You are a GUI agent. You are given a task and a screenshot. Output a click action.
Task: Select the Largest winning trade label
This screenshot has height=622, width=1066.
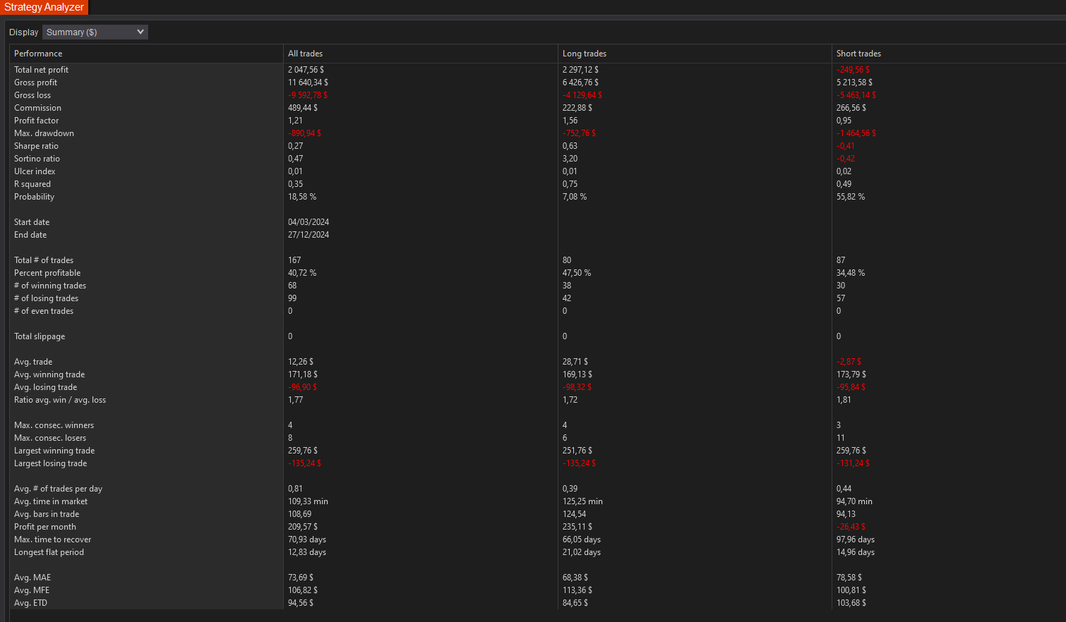pos(54,451)
